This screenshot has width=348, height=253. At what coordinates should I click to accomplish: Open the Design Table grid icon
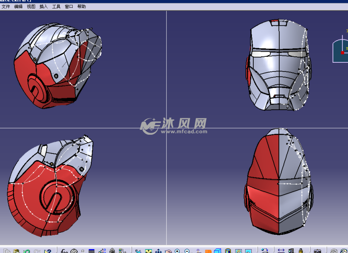[x=91, y=251]
